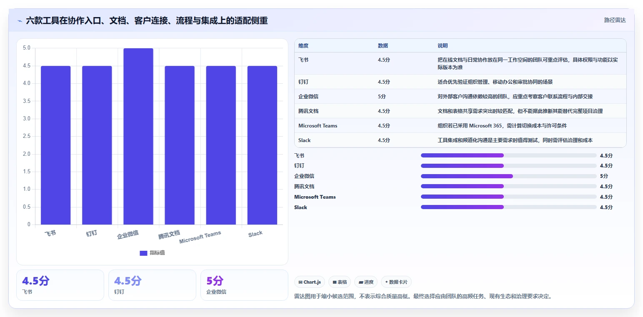This screenshot has width=643, height=317.
Task: Click the 钉钉 bar in the chart
Action: click(97, 145)
